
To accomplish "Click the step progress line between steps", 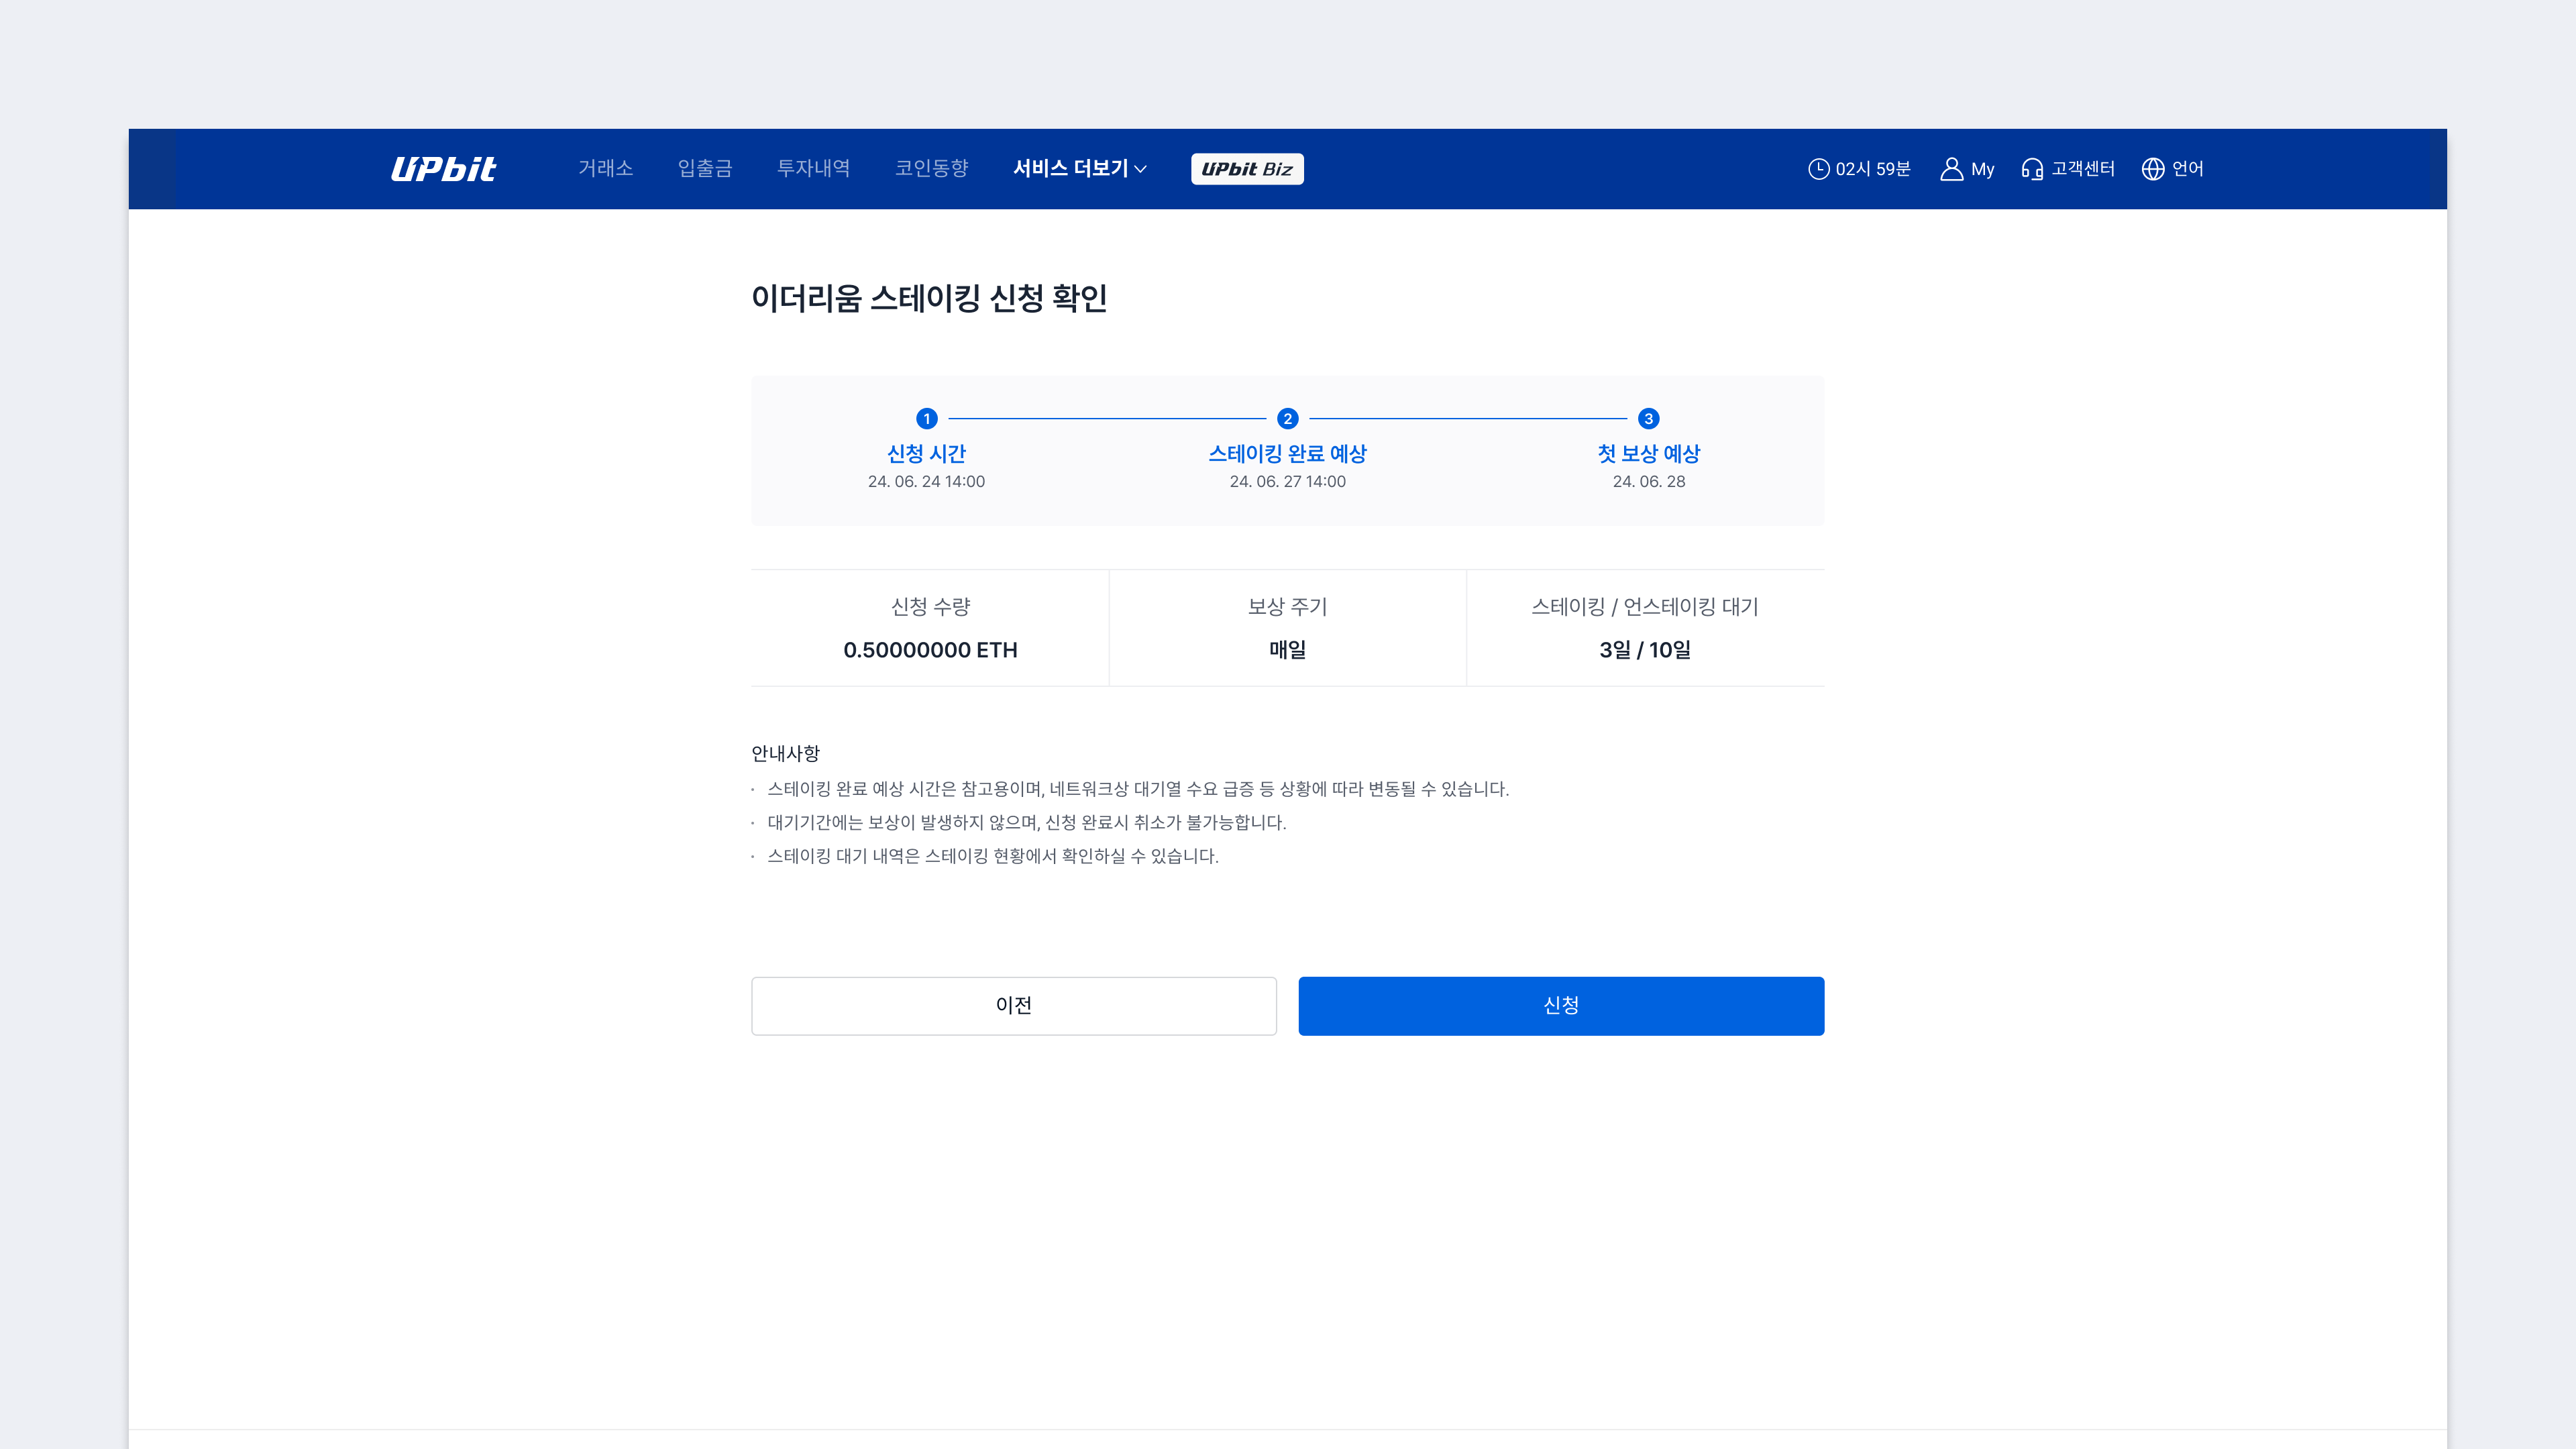I will pyautogui.click(x=1107, y=420).
